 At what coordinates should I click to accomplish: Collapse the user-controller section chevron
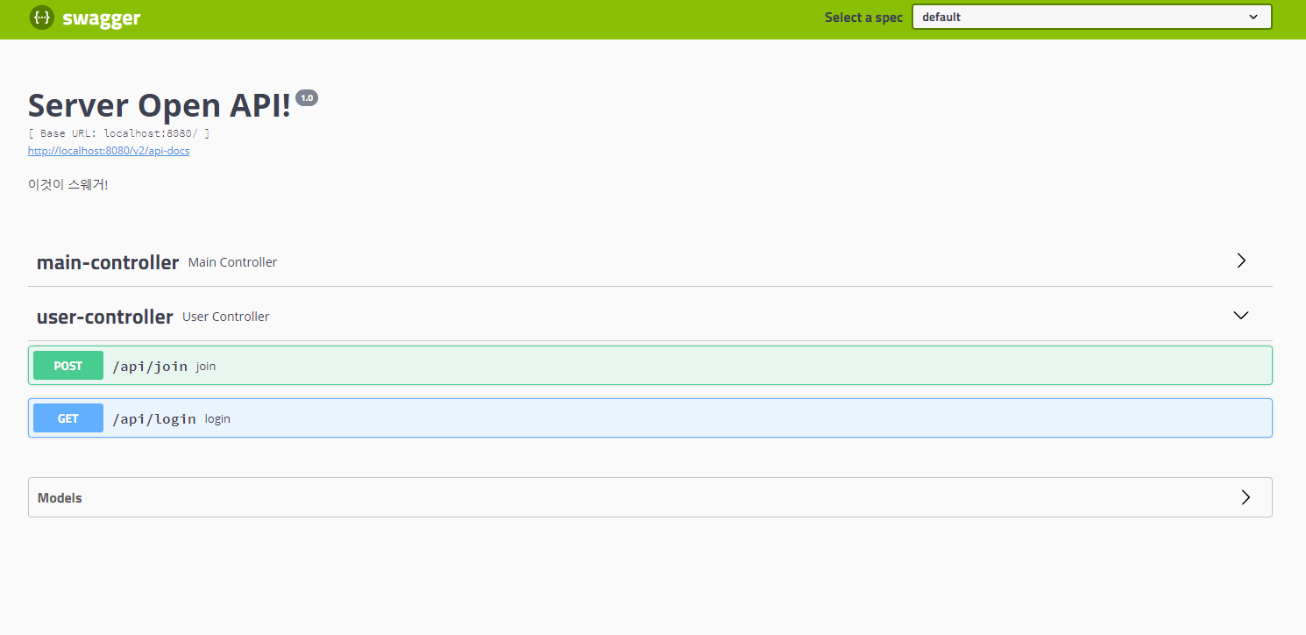(x=1241, y=315)
